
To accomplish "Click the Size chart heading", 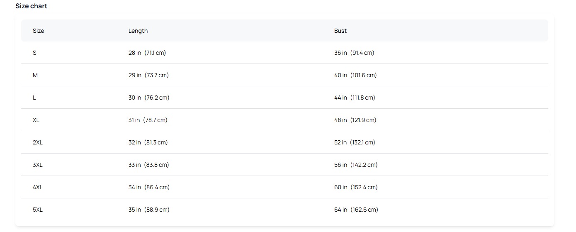I will (x=32, y=6).
